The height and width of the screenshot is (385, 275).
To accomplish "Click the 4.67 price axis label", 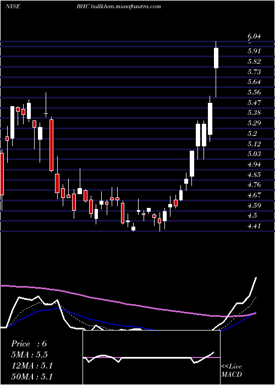I will (x=254, y=195).
